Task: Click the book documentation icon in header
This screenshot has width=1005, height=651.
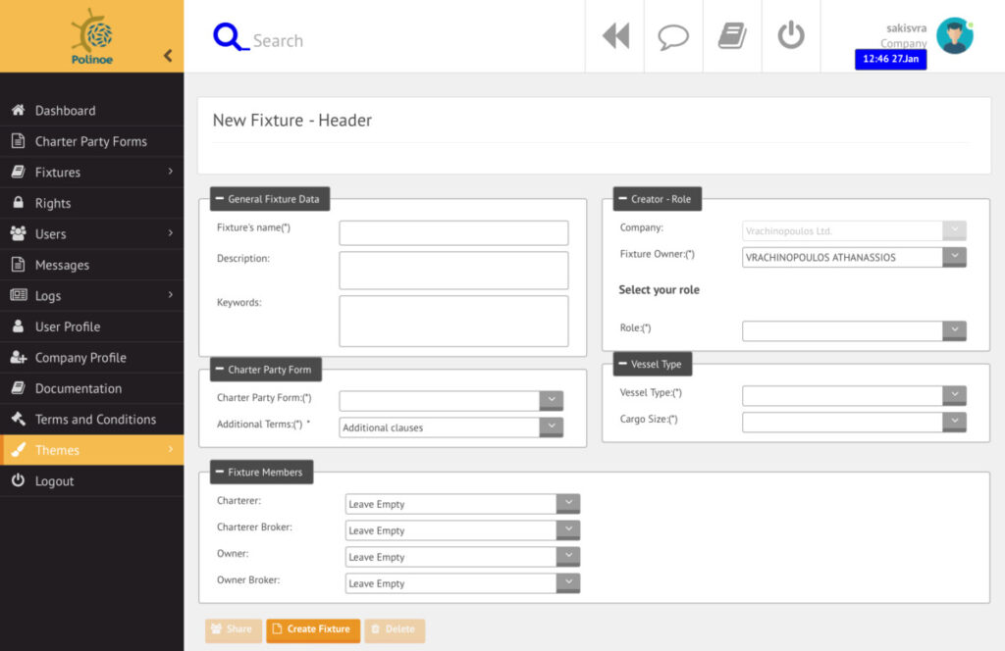Action: pos(732,36)
